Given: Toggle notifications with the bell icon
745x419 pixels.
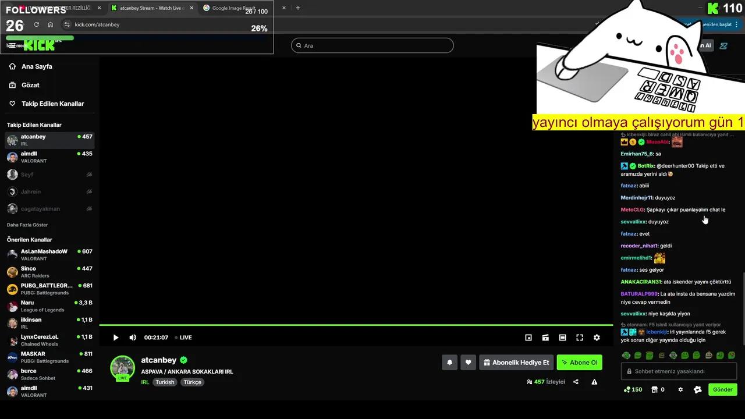Looking at the screenshot, I should point(449,362).
